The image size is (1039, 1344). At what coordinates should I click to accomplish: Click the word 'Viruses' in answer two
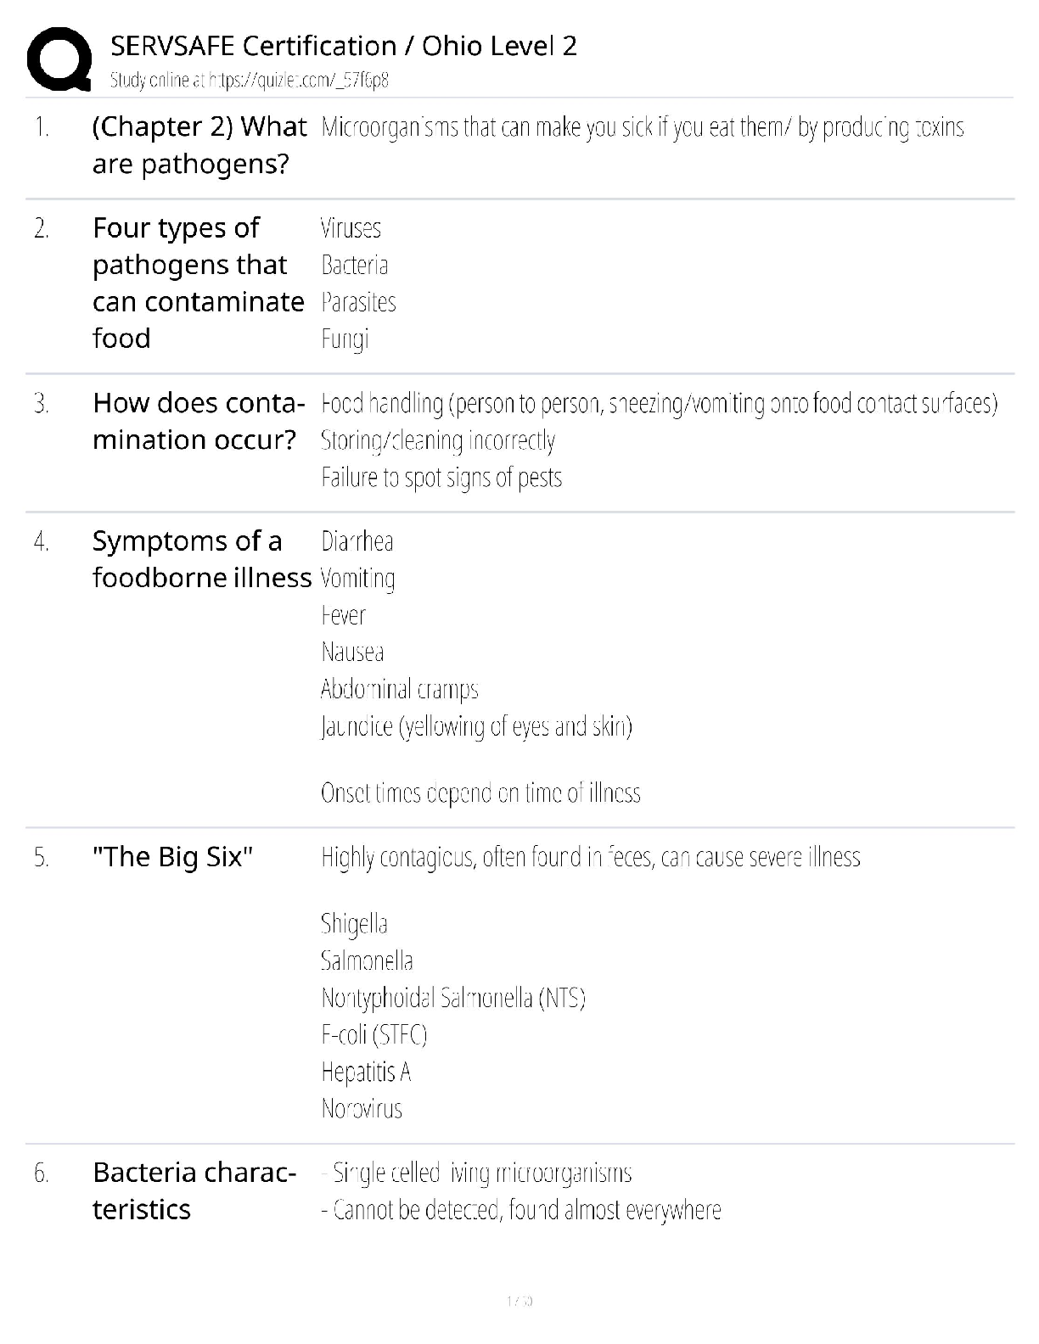tap(351, 228)
